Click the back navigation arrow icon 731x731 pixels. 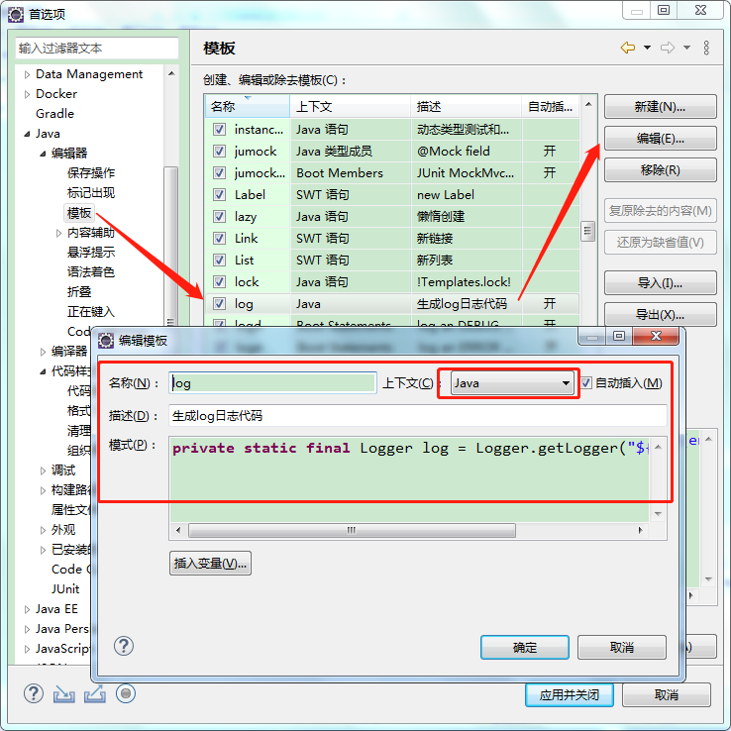(x=628, y=48)
